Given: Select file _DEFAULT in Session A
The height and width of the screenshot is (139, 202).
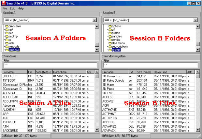Looking at the screenshot, I should pyautogui.click(x=10, y=76).
